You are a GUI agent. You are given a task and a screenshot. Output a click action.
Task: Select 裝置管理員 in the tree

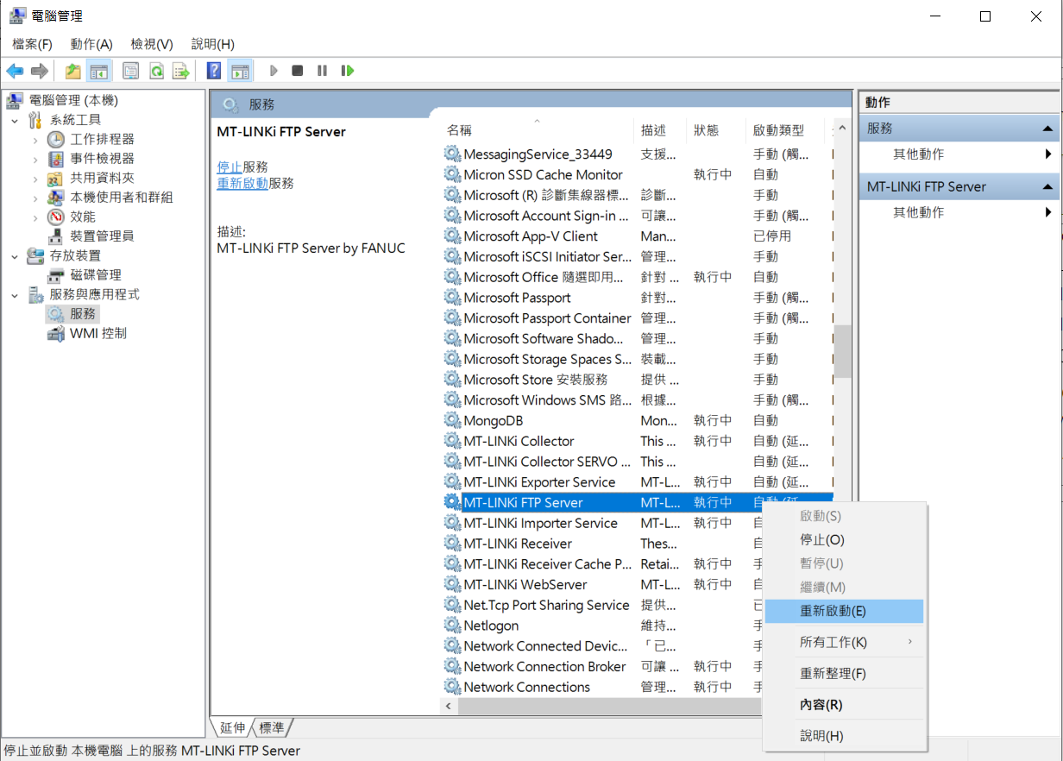pyautogui.click(x=102, y=236)
